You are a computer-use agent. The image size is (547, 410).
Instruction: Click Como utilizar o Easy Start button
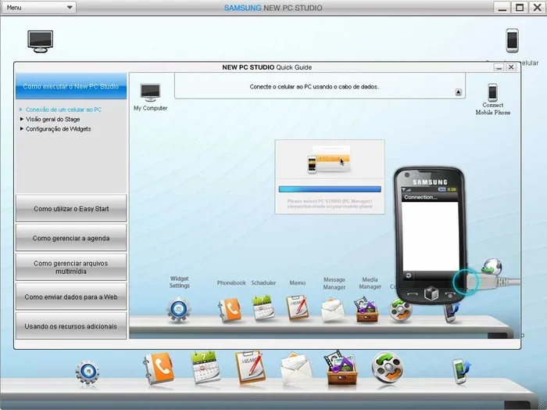coord(71,208)
